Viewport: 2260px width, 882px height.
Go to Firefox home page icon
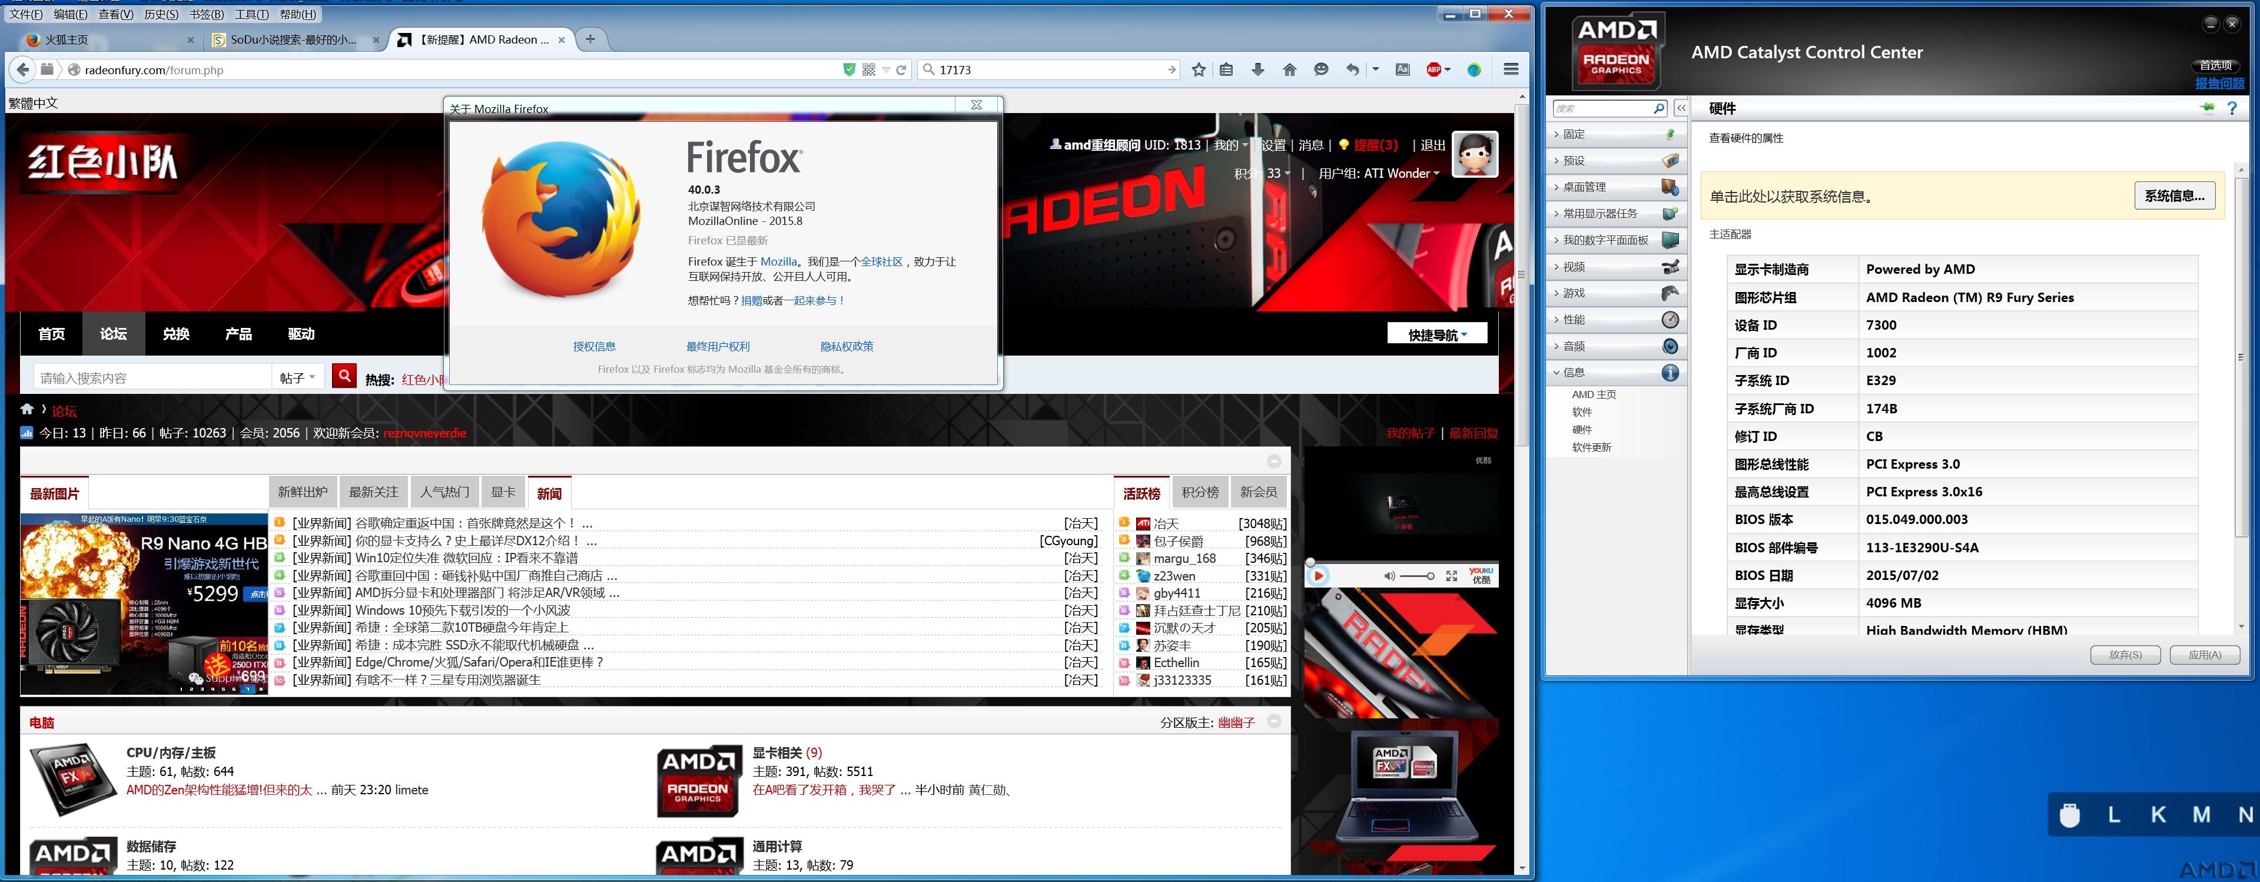click(1289, 69)
